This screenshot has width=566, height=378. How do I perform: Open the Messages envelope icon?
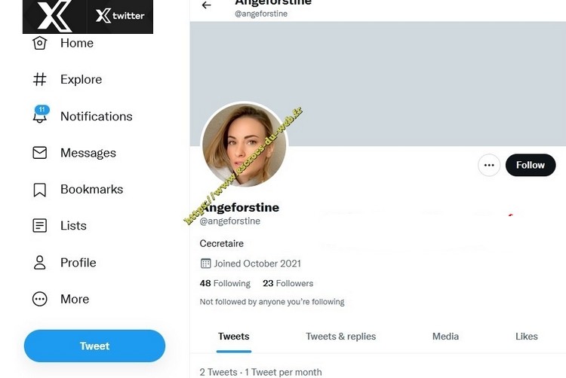[40, 153]
